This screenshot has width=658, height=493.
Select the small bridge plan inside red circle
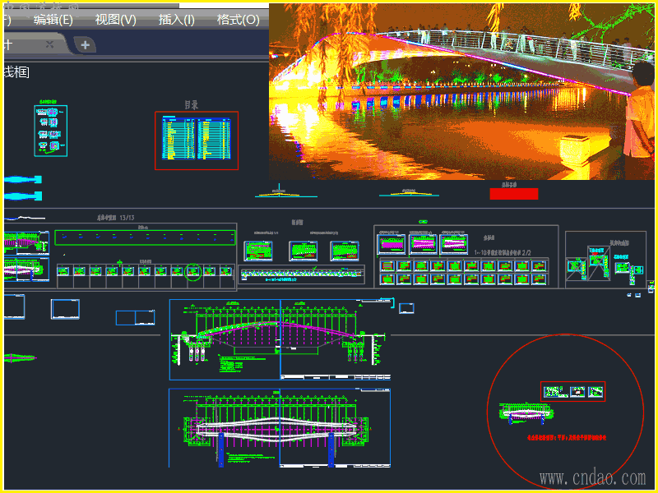[x=526, y=413]
